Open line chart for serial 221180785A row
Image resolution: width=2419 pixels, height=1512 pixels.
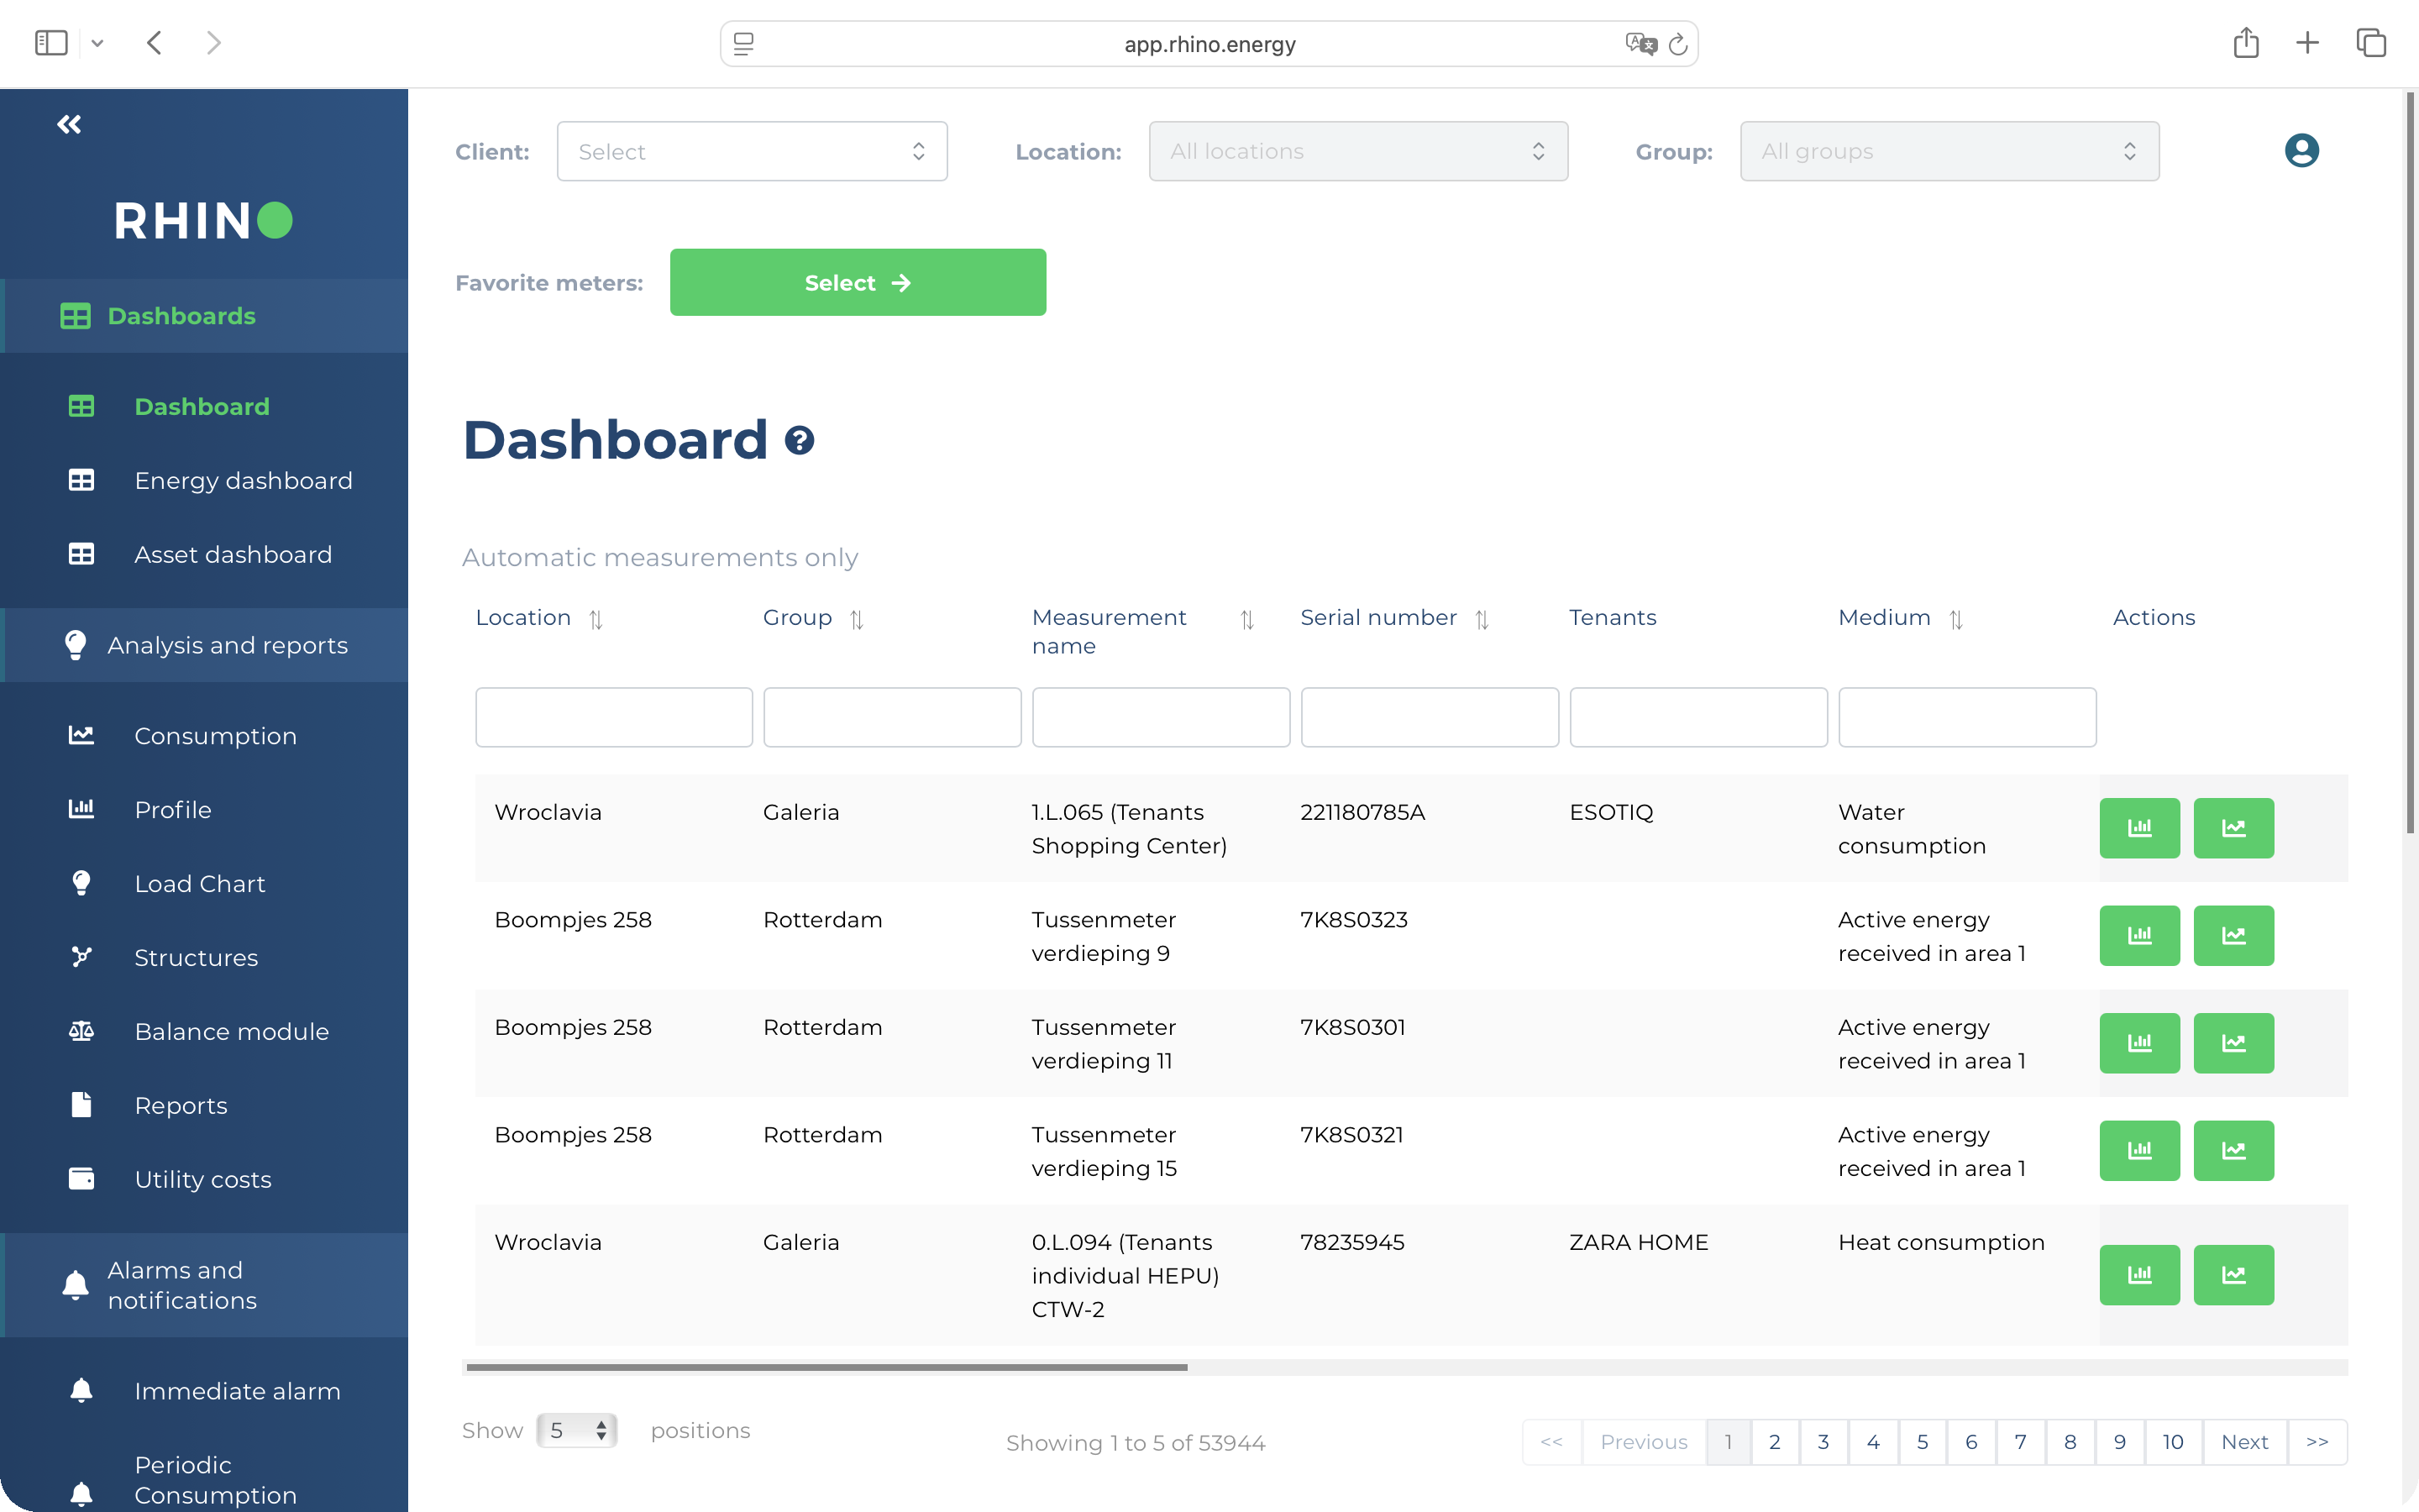click(2233, 828)
